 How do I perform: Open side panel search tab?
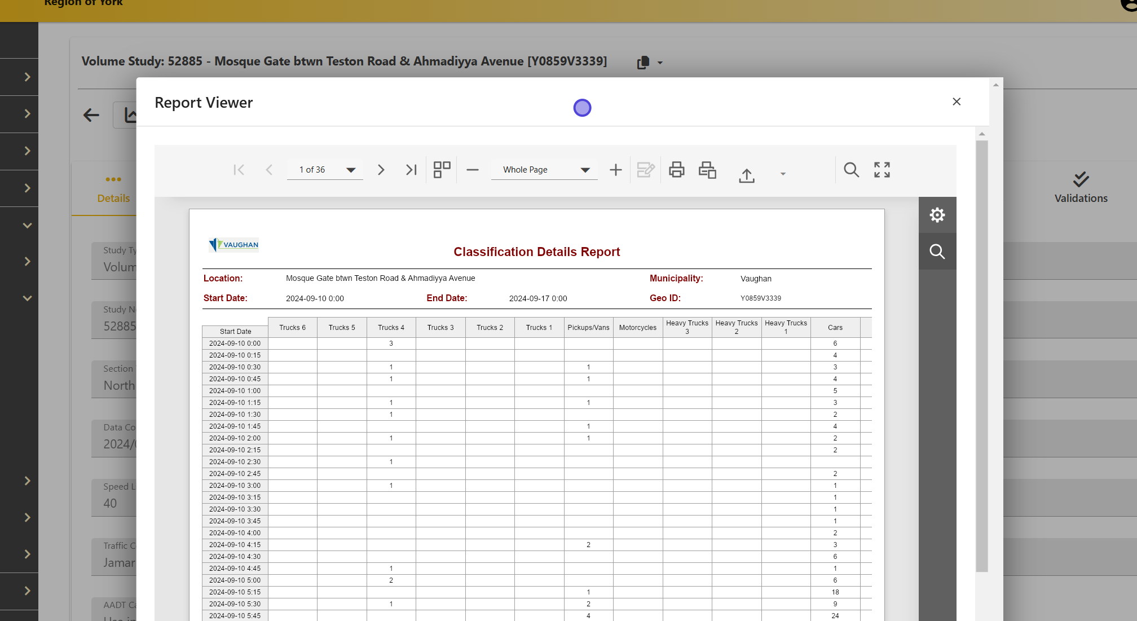pyautogui.click(x=937, y=252)
